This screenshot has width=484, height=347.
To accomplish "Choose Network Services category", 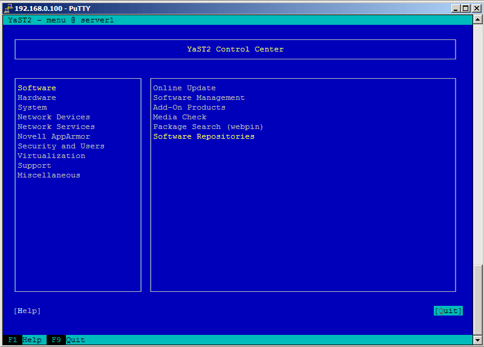I will pos(56,127).
